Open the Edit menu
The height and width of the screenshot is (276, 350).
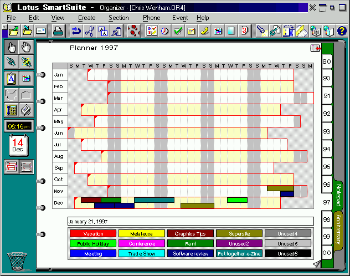[34, 18]
